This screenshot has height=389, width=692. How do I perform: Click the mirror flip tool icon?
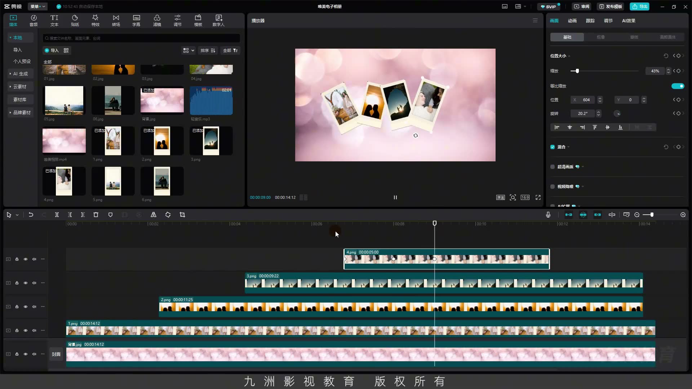[153, 215]
